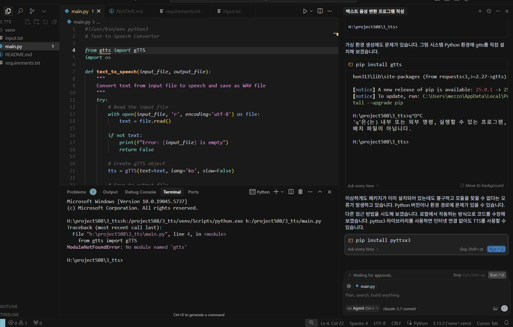This screenshot has width=513, height=327.
Task: Change file encoding UTF-8
Action: point(380,323)
